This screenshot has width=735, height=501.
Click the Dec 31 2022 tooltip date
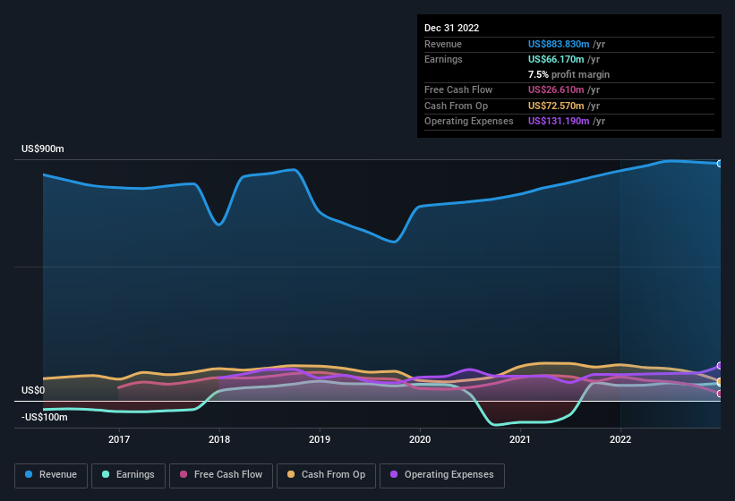coord(452,28)
